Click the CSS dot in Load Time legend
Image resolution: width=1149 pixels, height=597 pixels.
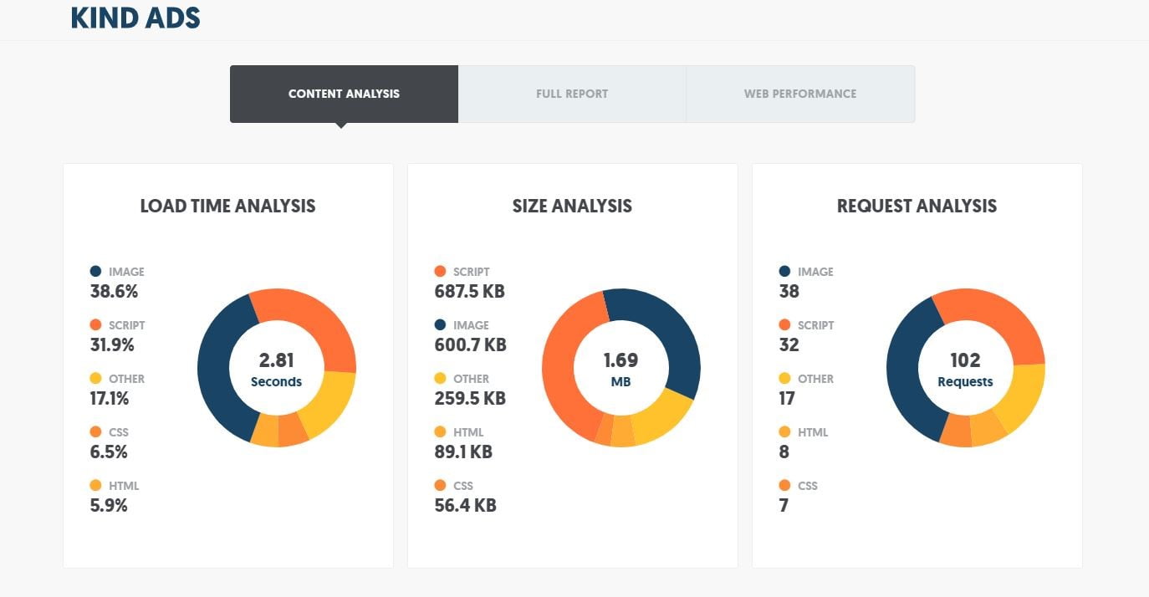click(x=95, y=432)
